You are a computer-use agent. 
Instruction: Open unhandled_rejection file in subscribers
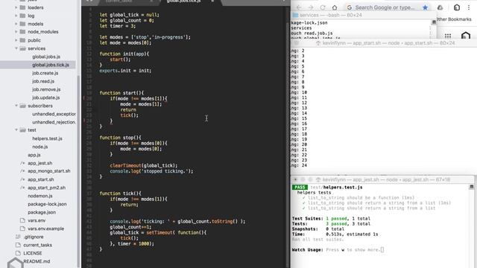point(54,122)
